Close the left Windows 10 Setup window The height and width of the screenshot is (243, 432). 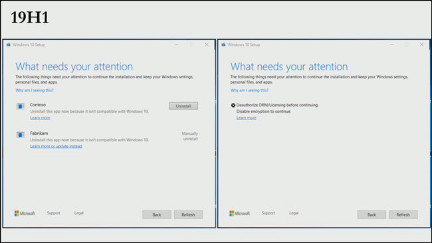(x=207, y=44)
